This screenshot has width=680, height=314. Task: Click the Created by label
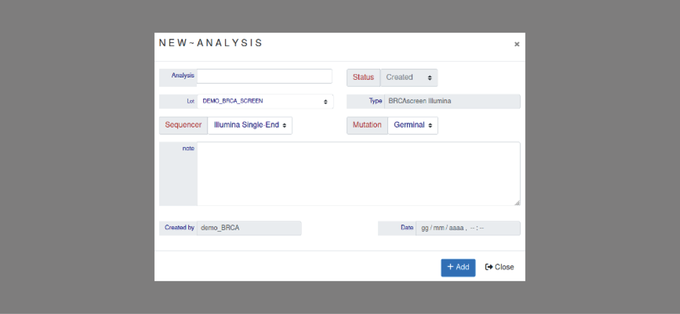(x=179, y=228)
